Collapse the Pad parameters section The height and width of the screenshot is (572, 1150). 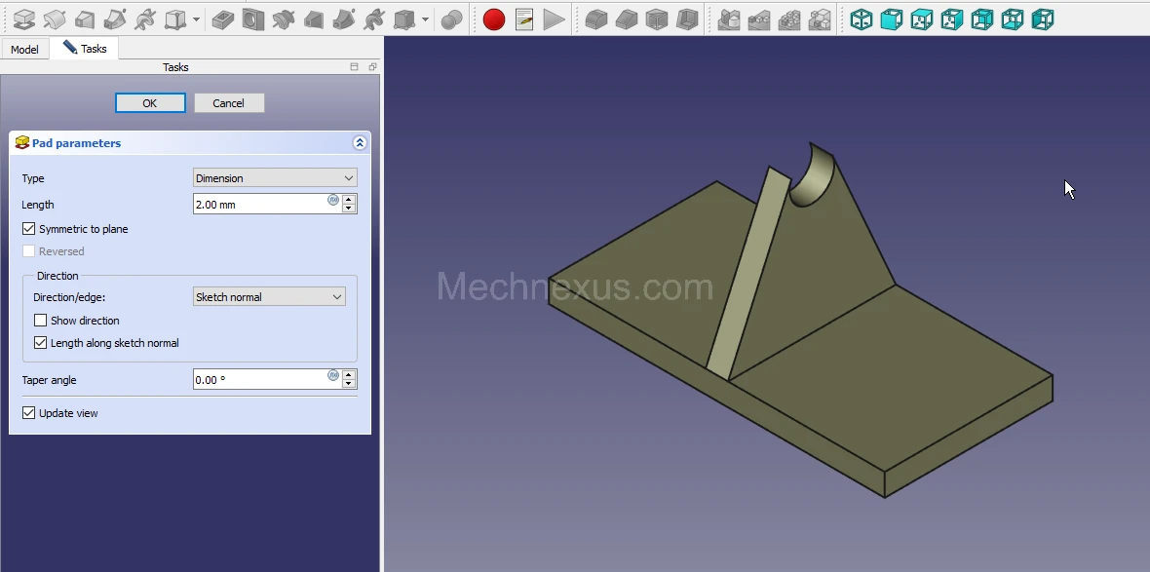click(360, 143)
